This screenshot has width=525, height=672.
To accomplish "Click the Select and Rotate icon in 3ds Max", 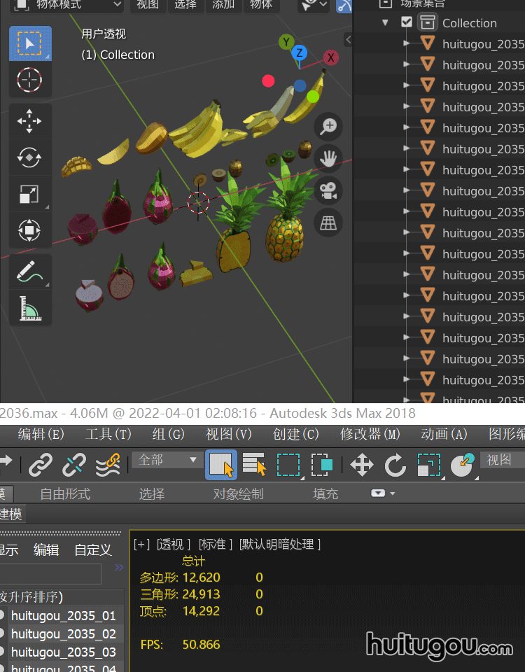I will 395,465.
